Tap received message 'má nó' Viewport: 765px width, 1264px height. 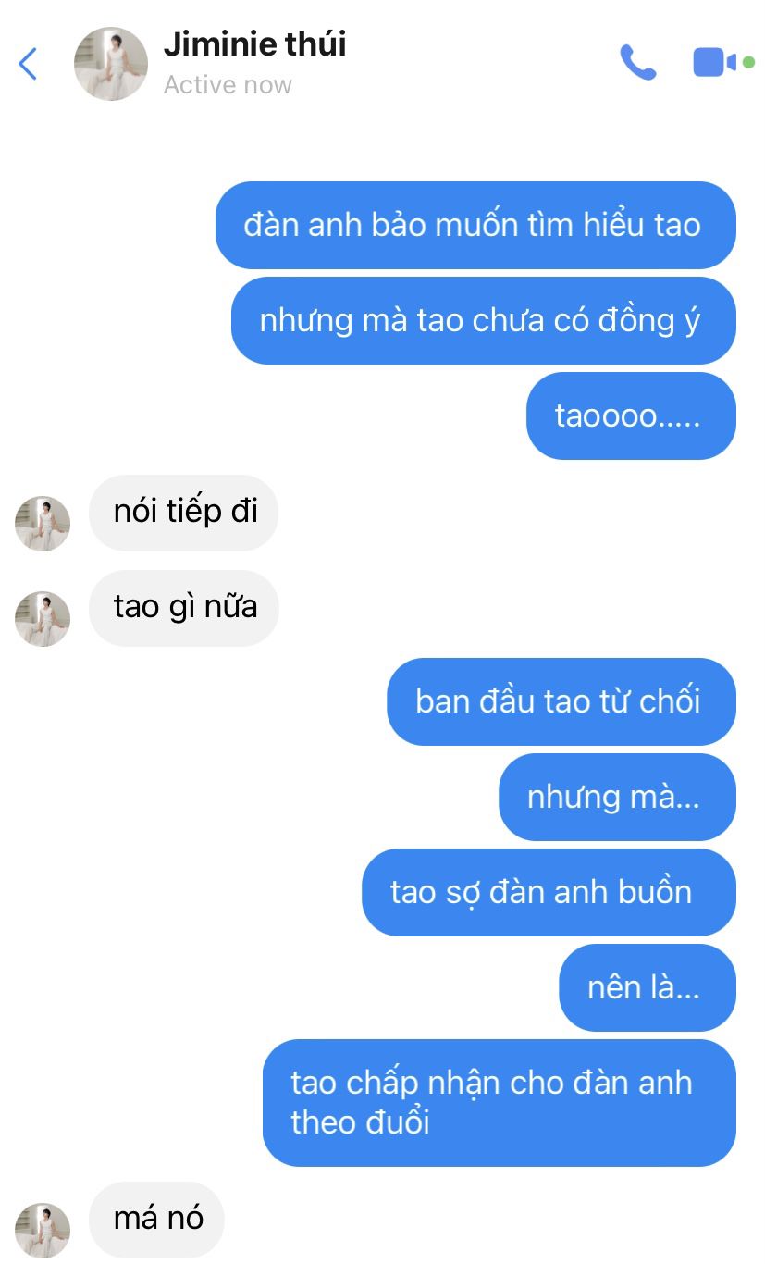click(x=157, y=1220)
